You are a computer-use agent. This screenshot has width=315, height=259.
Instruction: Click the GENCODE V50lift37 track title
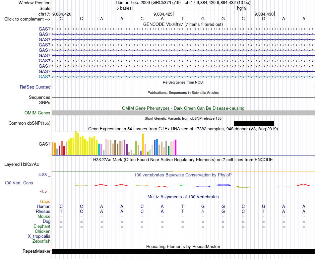183,24
